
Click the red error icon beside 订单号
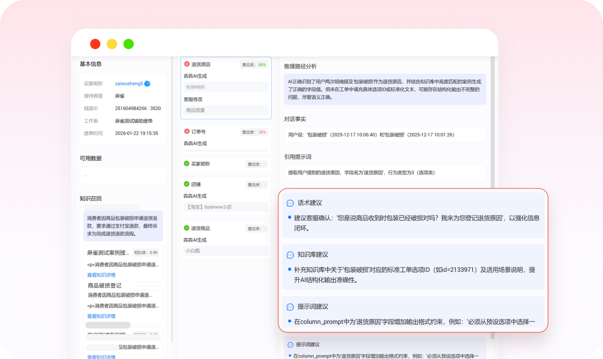187,132
